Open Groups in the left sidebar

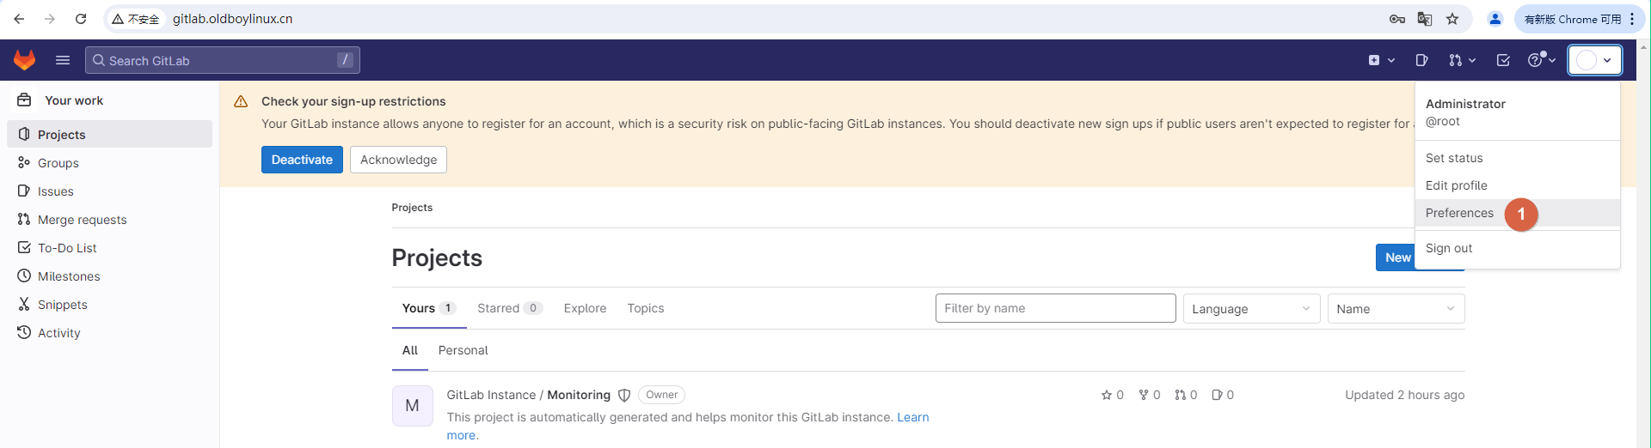click(109, 162)
